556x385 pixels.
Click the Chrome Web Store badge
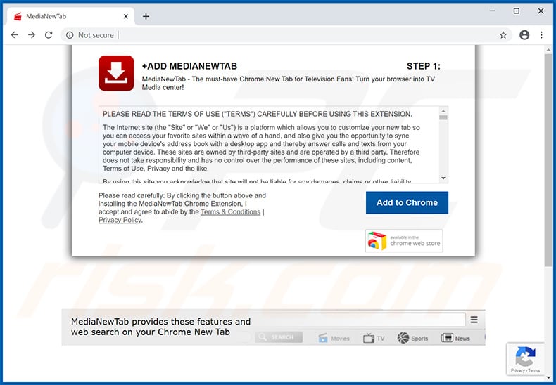404,241
